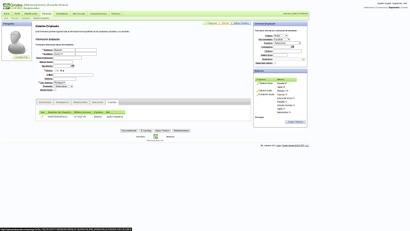The height and width of the screenshot is (231, 410).
Task: Open the Año Escolar menu tab
Action: [79, 13]
